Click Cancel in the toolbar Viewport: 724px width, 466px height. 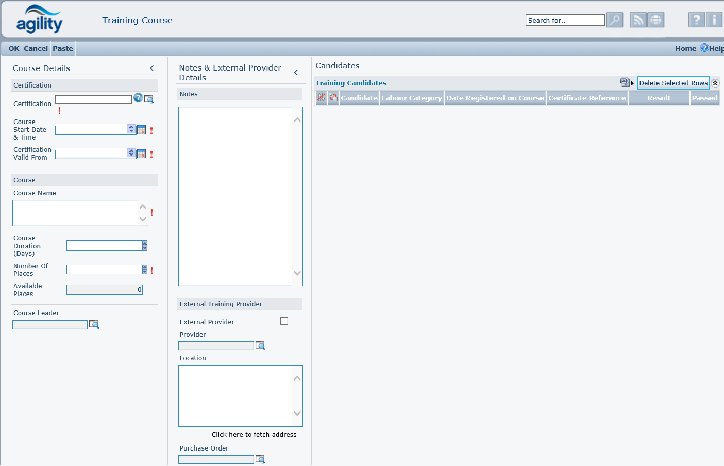36,49
